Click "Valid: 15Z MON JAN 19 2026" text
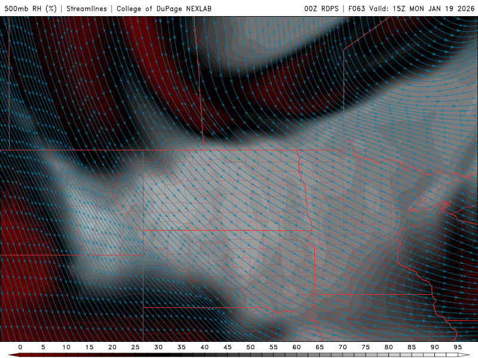Image resolution: width=478 pixels, height=358 pixels. pyautogui.click(x=422, y=8)
